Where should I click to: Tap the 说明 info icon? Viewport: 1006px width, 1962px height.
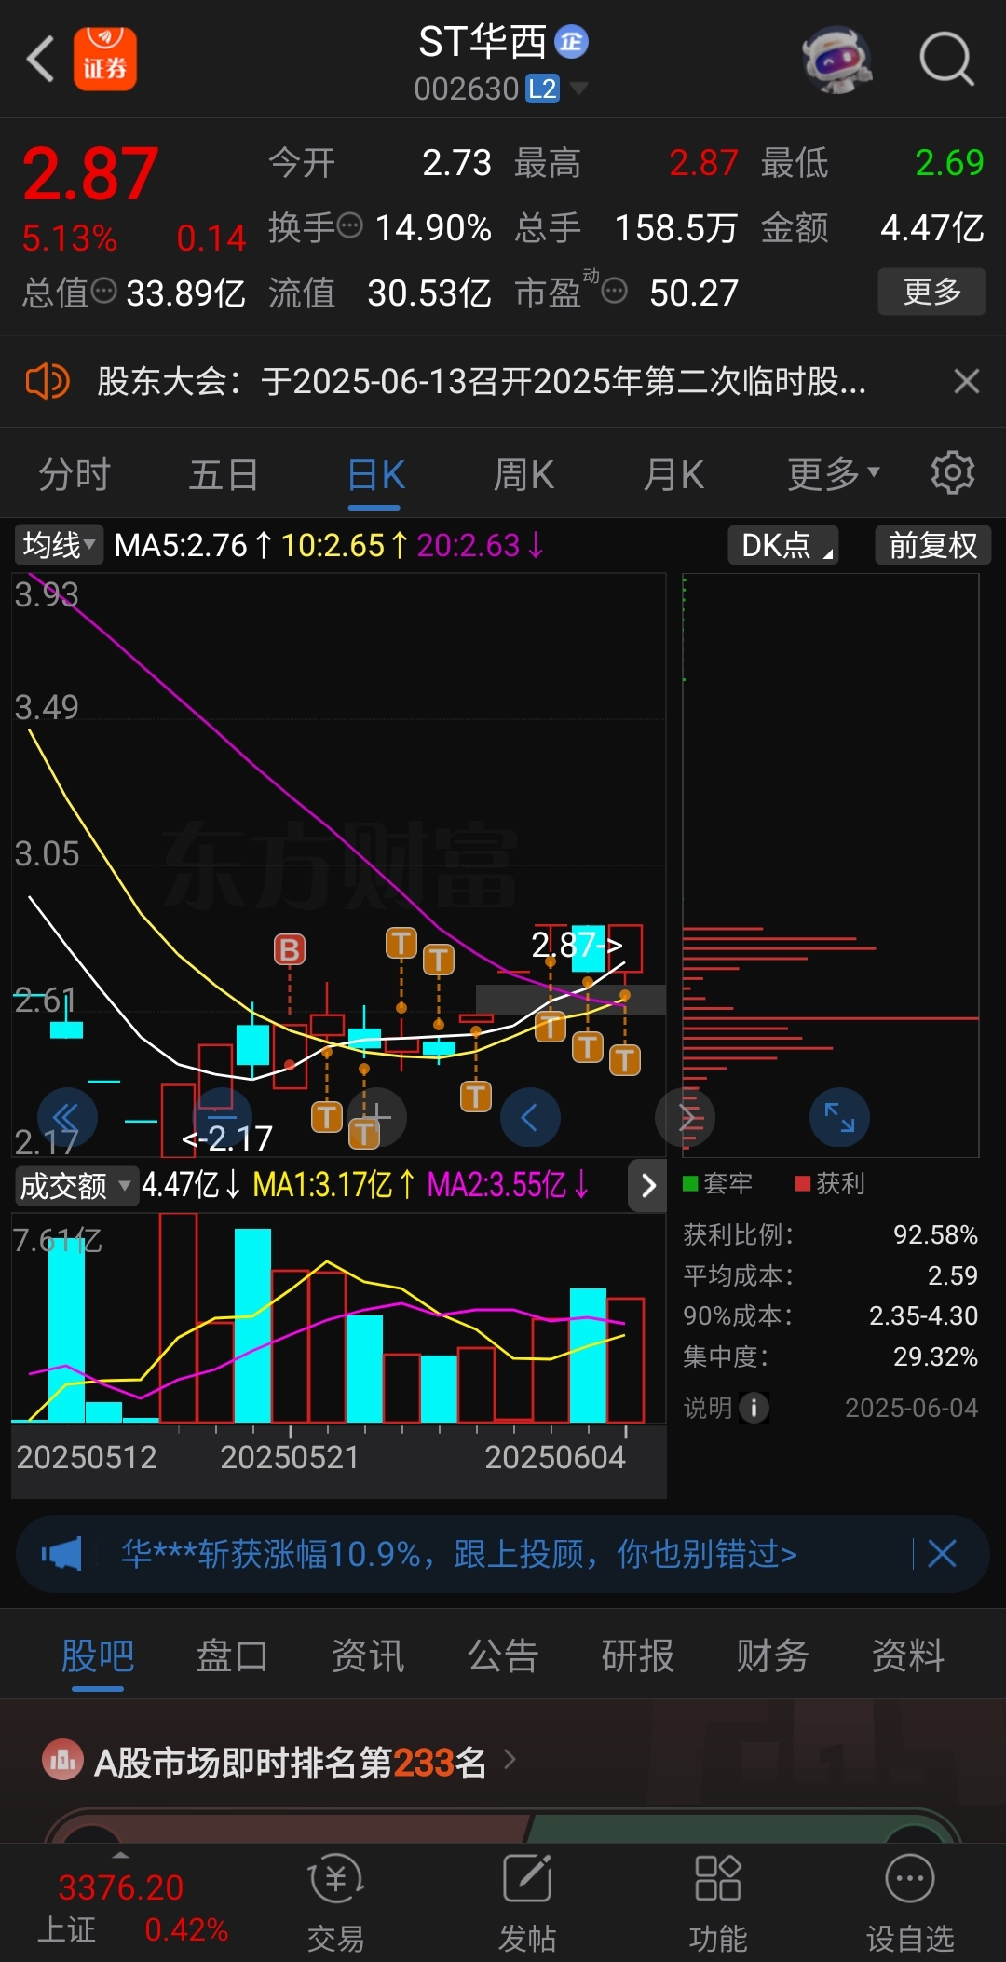coord(754,1408)
